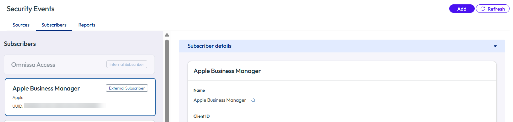Click the Name field label

coord(199,90)
